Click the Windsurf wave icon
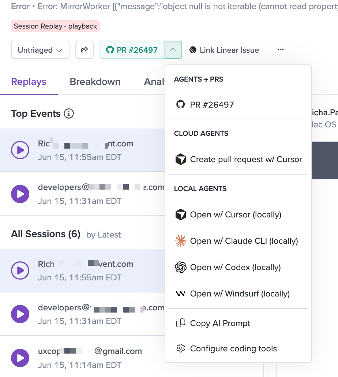Viewport: 338px width, 377px height. 181,294
